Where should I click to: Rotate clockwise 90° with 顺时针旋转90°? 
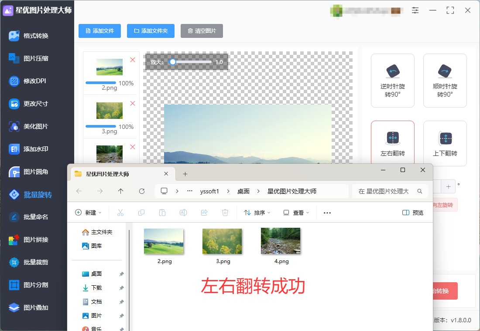(x=445, y=81)
